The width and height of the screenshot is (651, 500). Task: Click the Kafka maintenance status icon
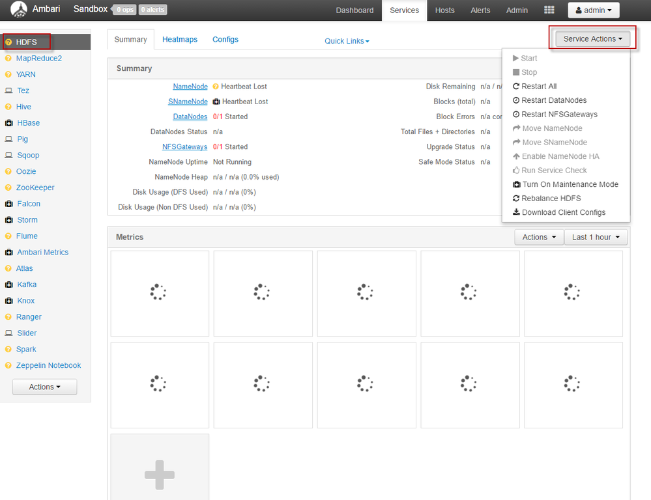coord(8,285)
